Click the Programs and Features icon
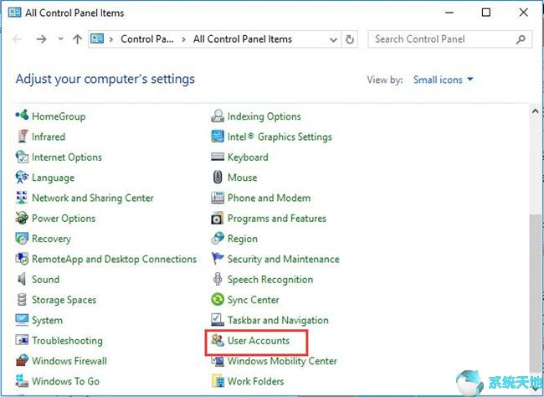 coord(218,218)
